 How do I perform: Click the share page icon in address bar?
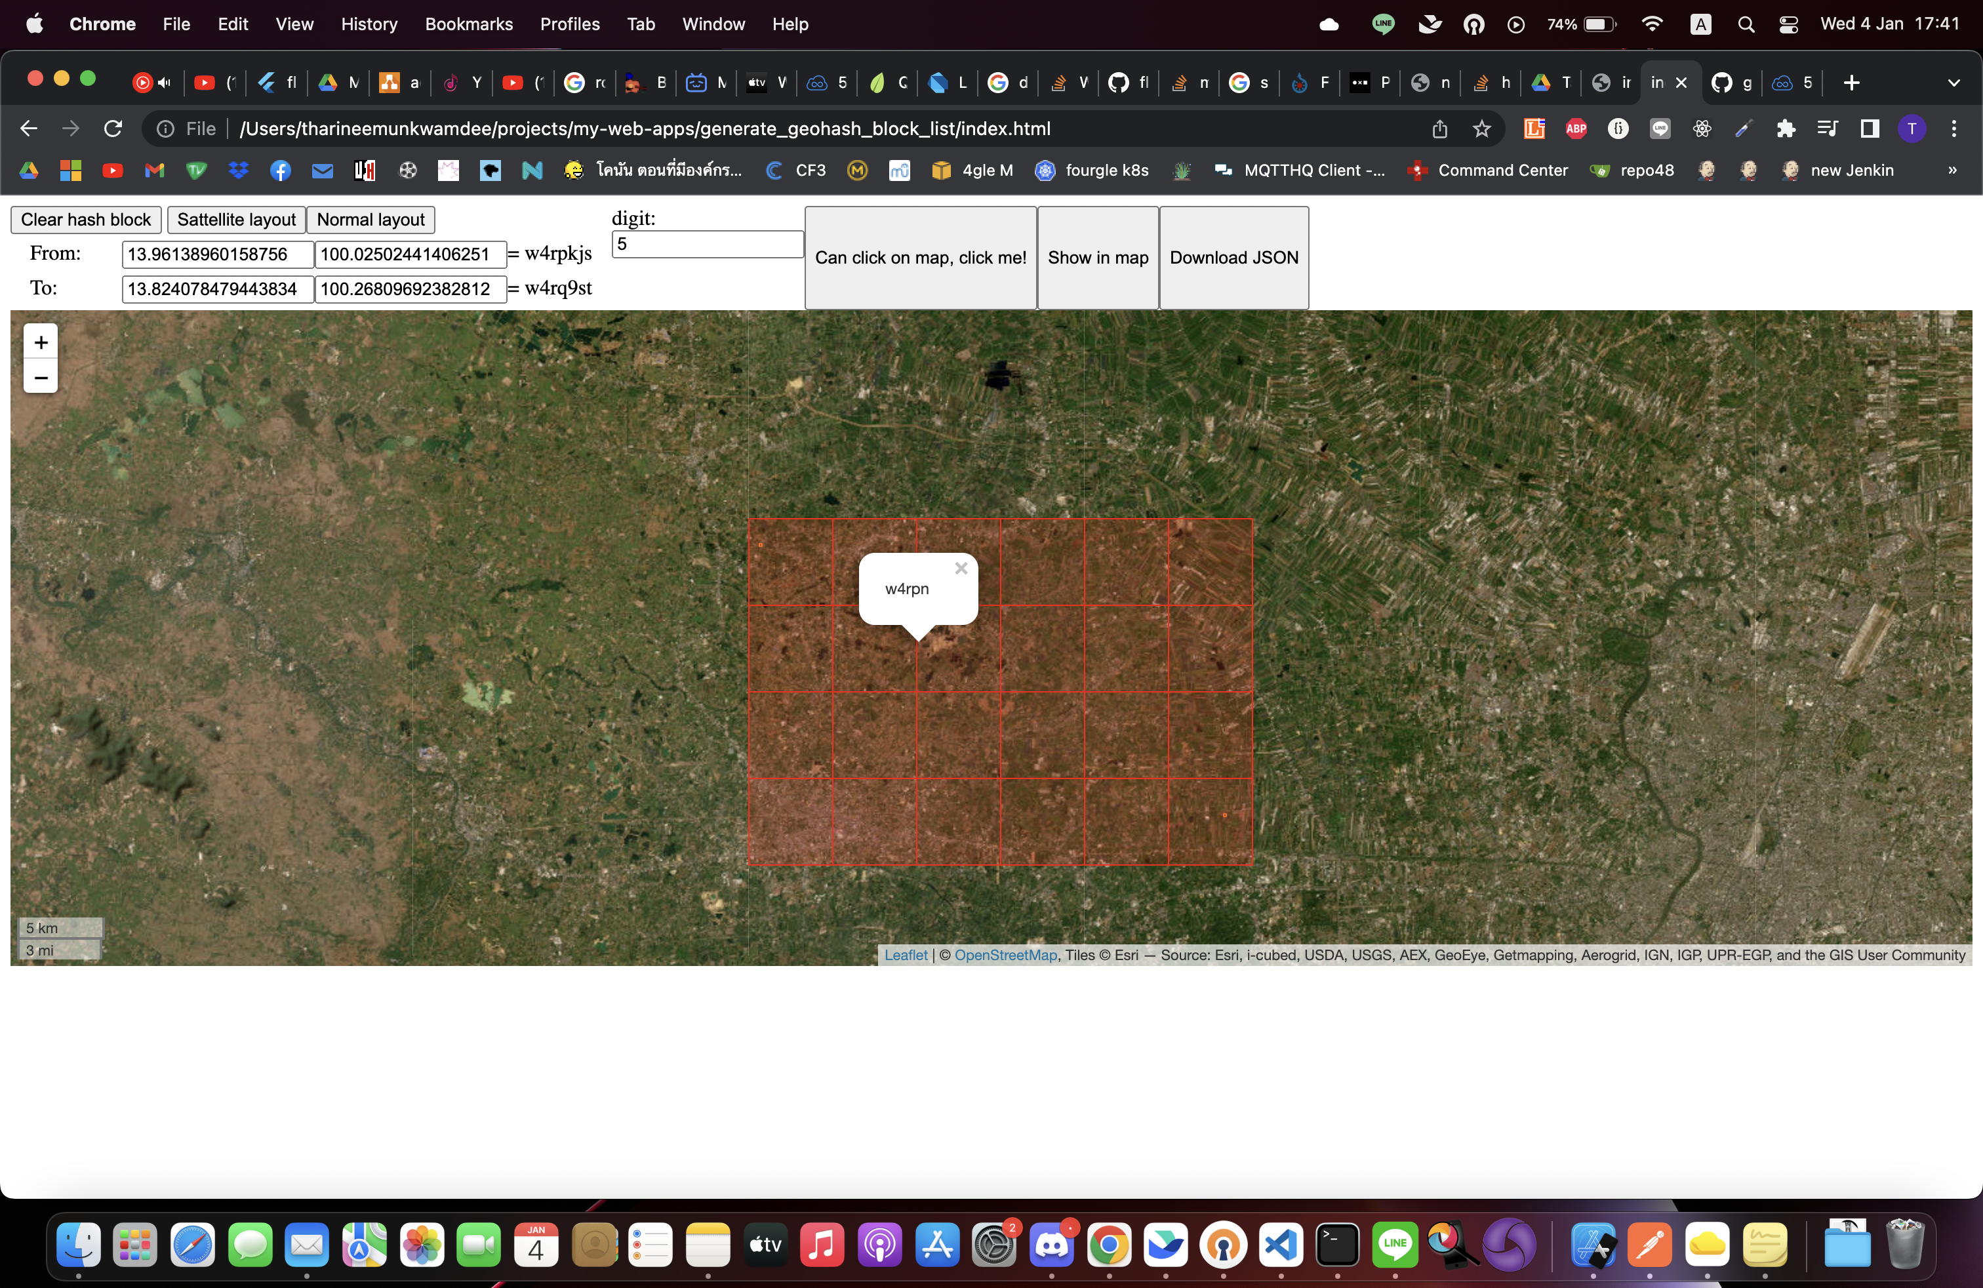pos(1440,129)
